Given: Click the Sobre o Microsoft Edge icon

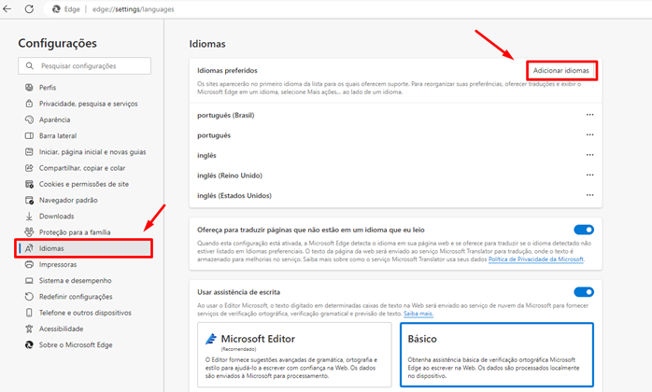Looking at the screenshot, I should tap(29, 344).
